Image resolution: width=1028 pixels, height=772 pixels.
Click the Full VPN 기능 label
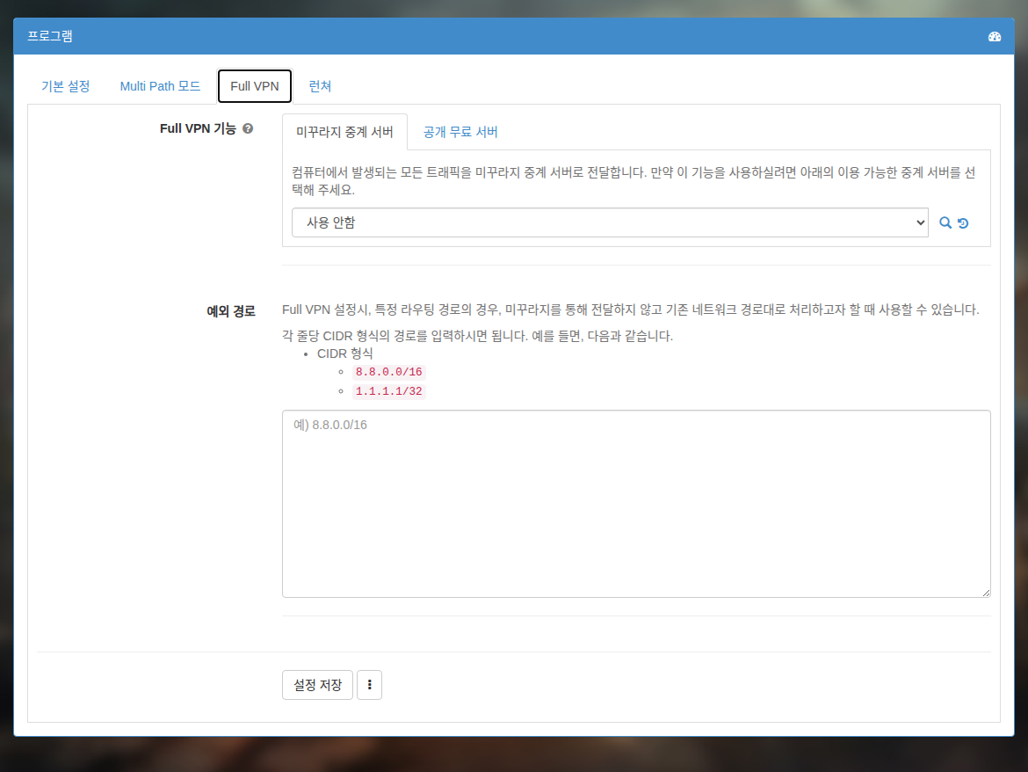(198, 128)
